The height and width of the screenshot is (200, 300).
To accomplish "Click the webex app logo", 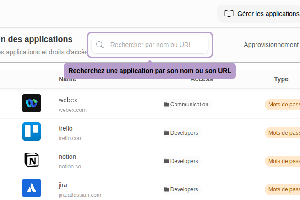I will pyautogui.click(x=32, y=103).
